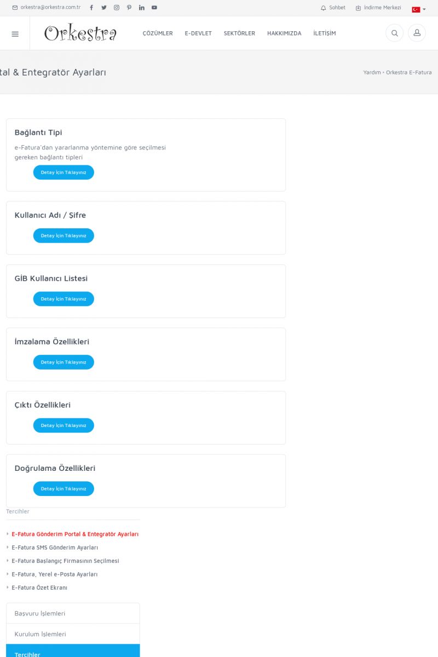Click the Facebook social icon
Viewport: 438px width, 657px height.
(x=91, y=8)
